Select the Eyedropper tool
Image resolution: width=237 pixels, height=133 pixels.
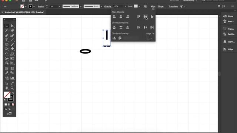pos(7,73)
